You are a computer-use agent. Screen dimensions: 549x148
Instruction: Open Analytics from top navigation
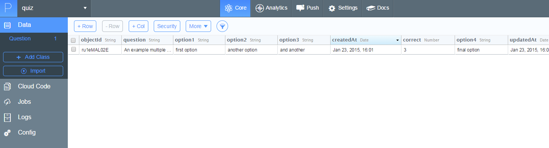point(272,8)
